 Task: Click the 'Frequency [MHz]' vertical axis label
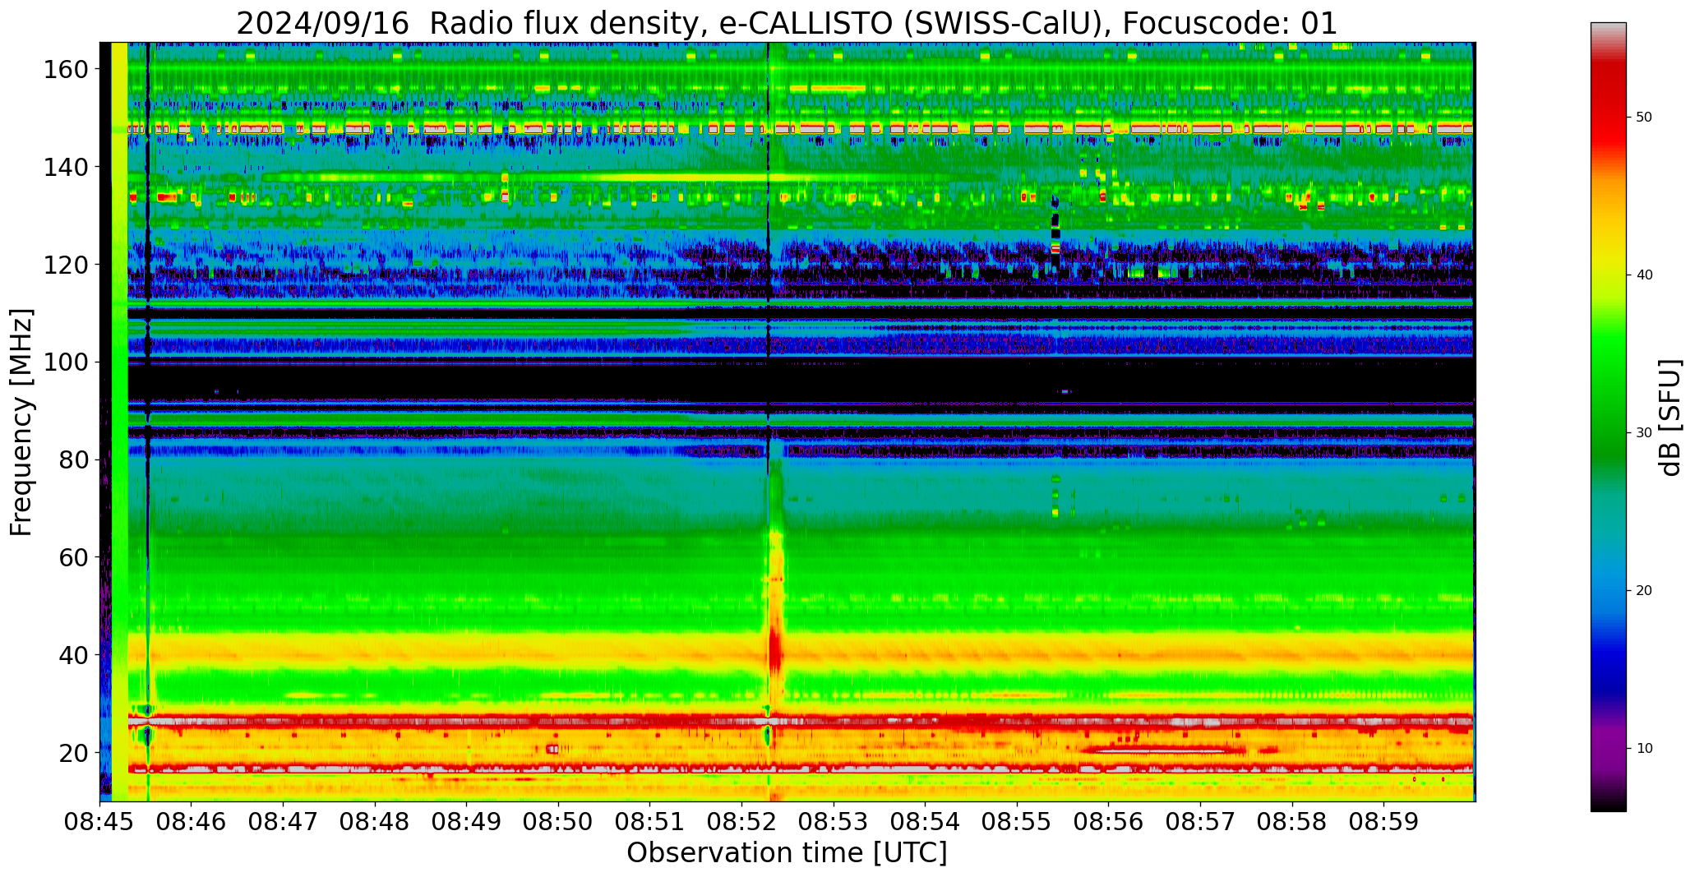[21, 422]
